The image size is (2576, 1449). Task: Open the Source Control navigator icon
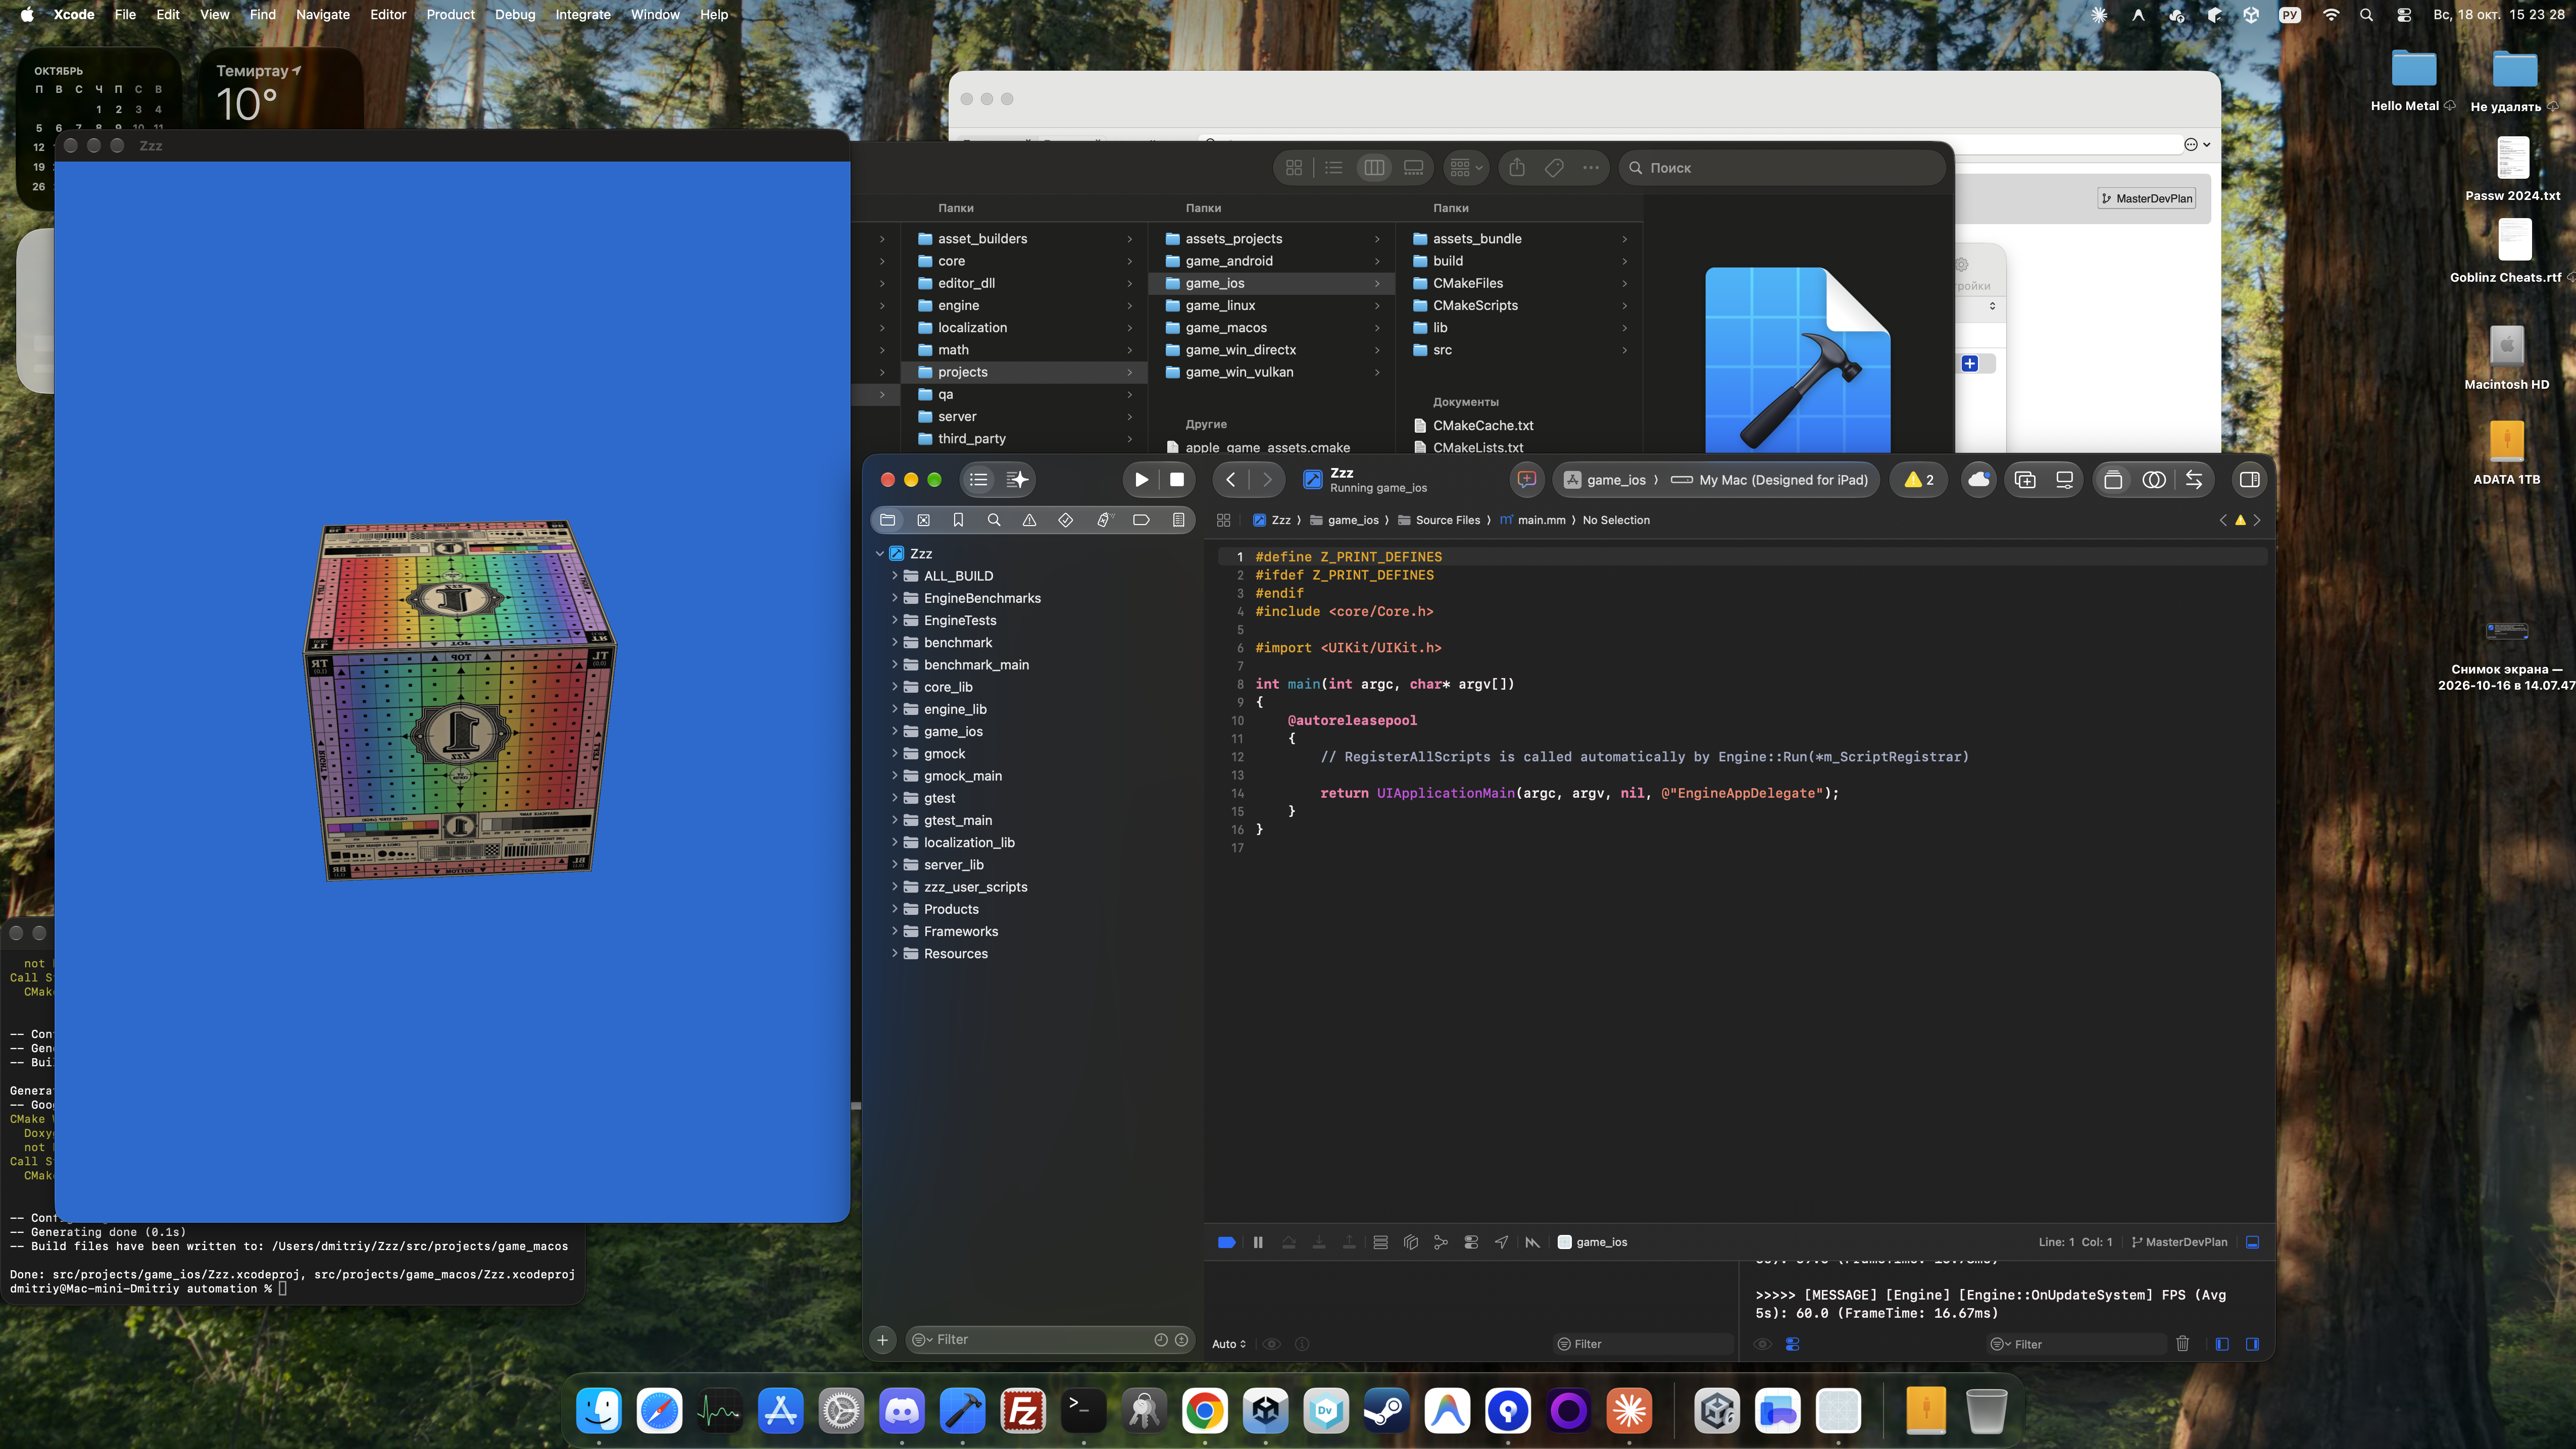(923, 520)
